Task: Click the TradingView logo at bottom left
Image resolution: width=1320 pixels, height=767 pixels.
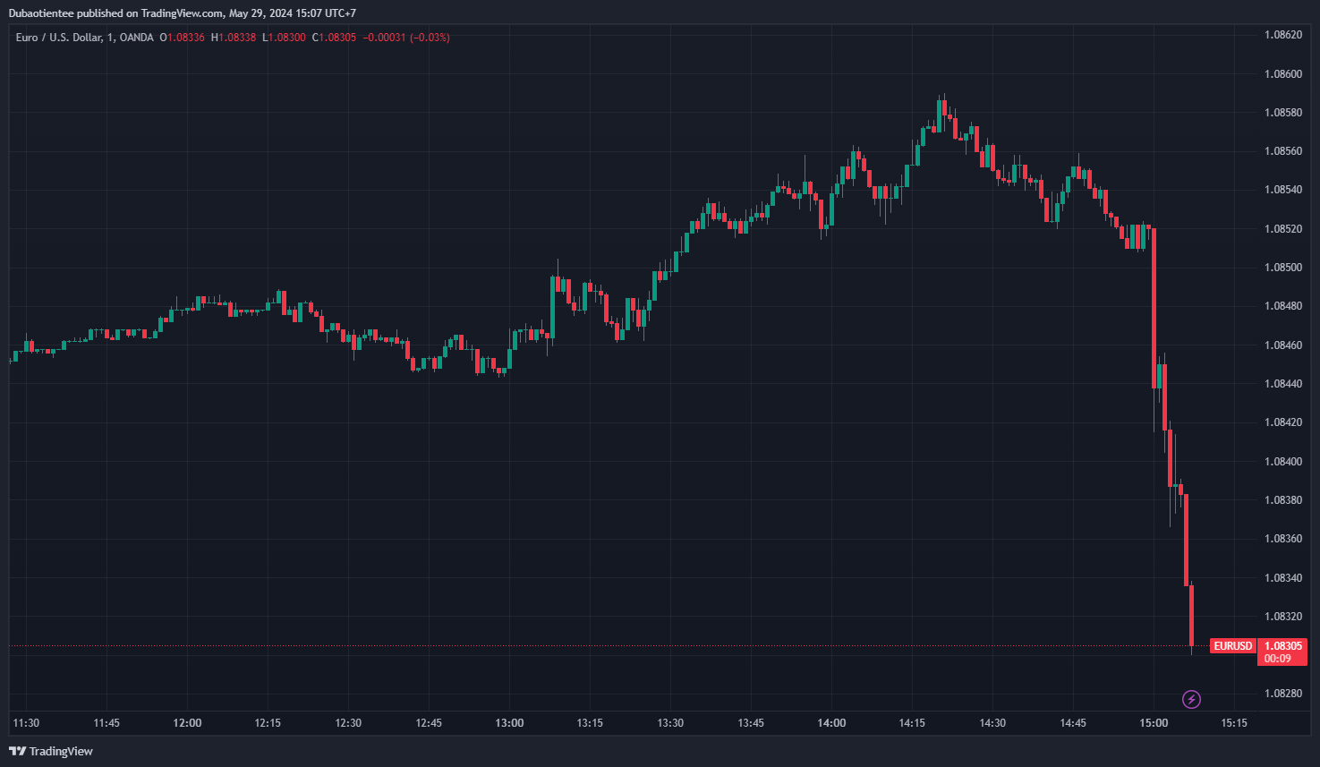Action: click(x=51, y=751)
